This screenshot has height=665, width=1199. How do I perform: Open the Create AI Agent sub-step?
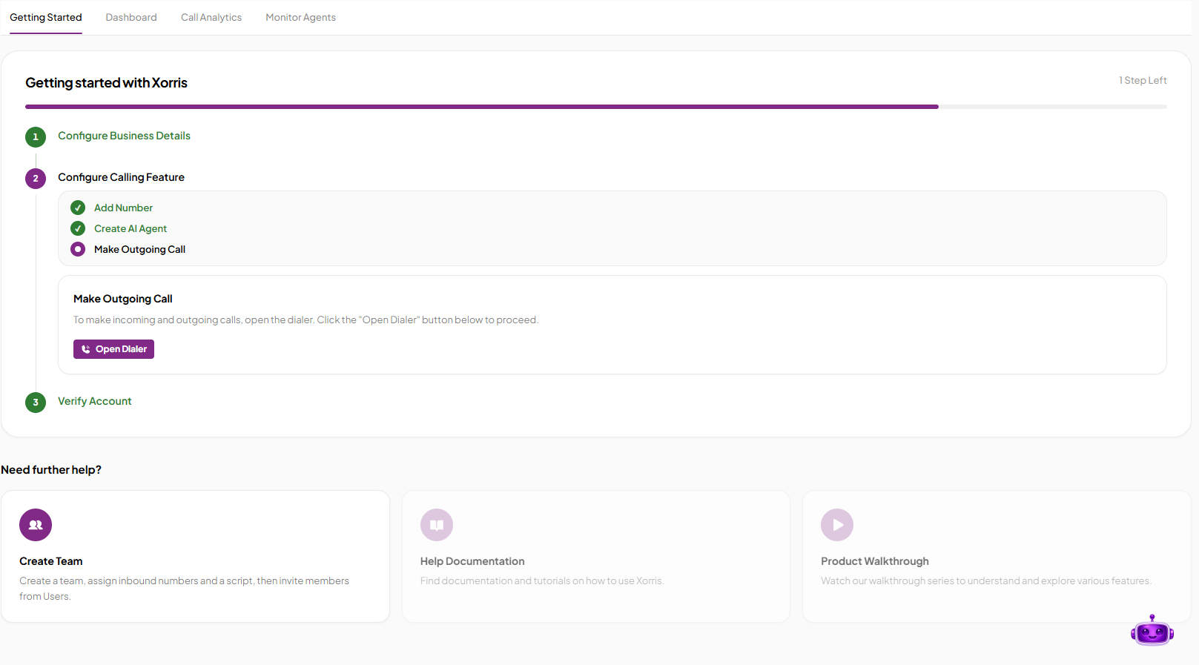131,228
